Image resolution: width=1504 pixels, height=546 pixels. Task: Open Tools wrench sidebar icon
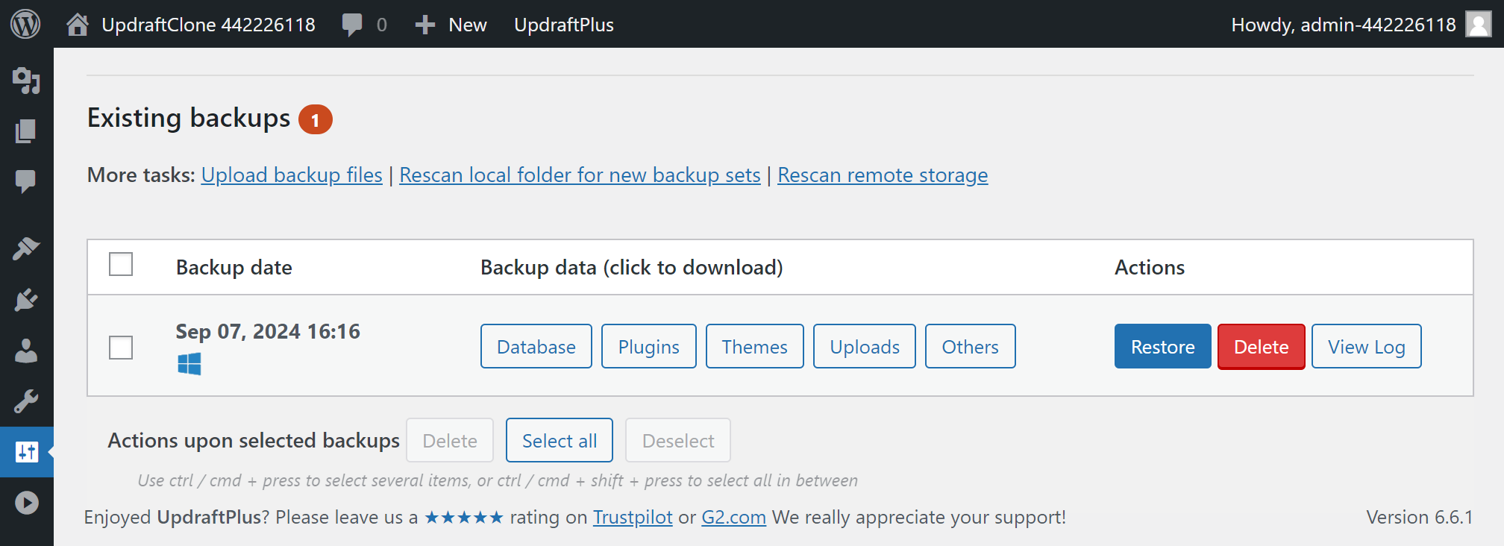(26, 401)
